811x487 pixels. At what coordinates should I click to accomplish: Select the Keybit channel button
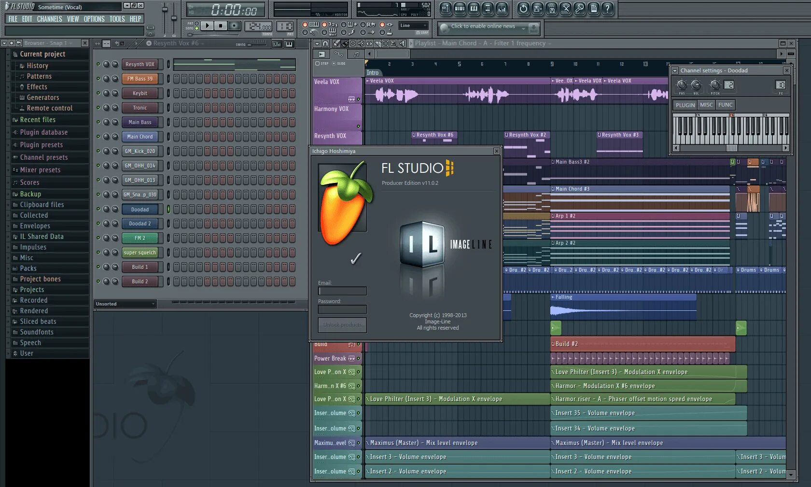coord(140,93)
